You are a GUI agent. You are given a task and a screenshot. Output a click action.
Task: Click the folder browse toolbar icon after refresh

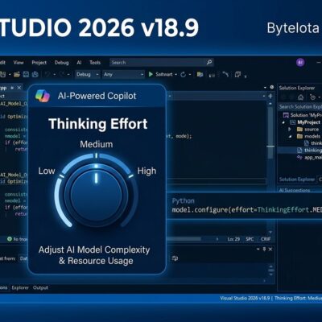tap(200, 74)
